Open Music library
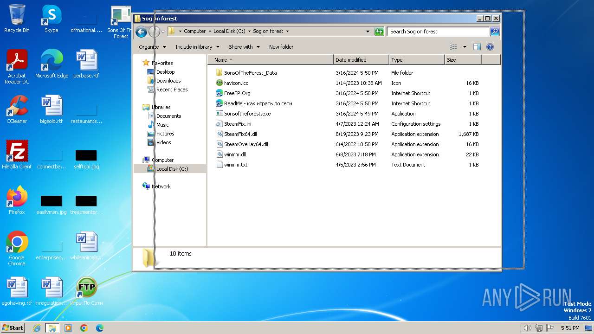This screenshot has width=594, height=334. coord(158,125)
